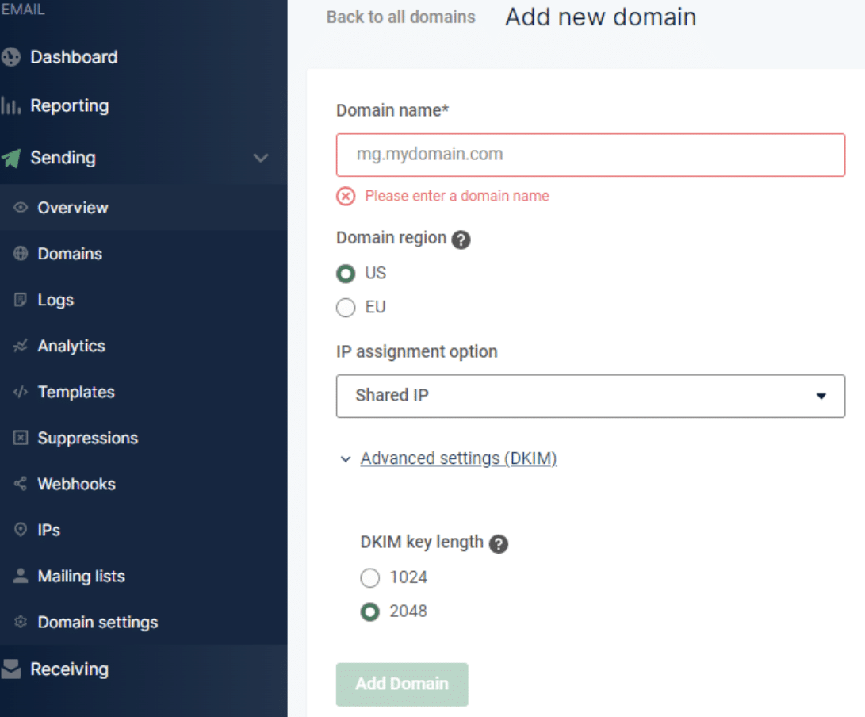Click the IPs location pin icon
The image size is (865, 717).
tap(21, 530)
